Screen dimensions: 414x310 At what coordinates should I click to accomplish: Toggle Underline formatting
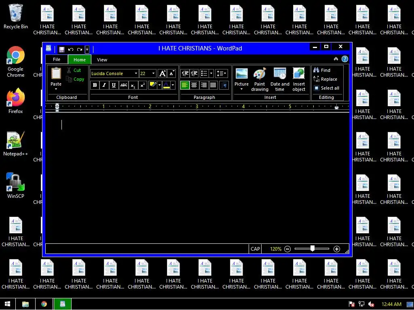pyautogui.click(x=114, y=85)
